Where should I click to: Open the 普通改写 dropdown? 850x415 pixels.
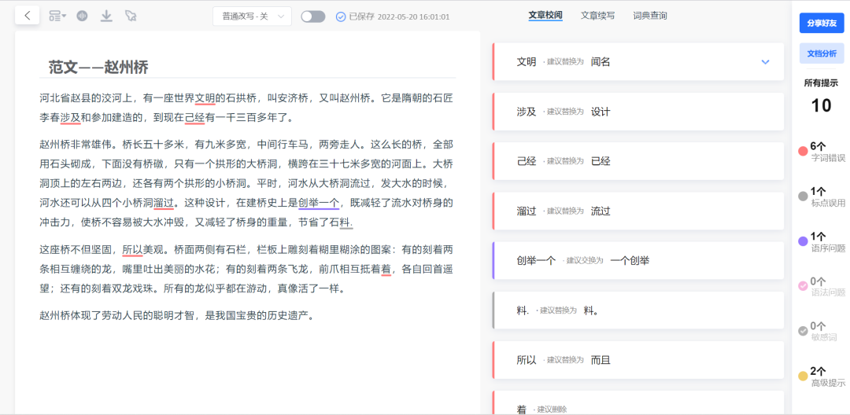pos(252,17)
